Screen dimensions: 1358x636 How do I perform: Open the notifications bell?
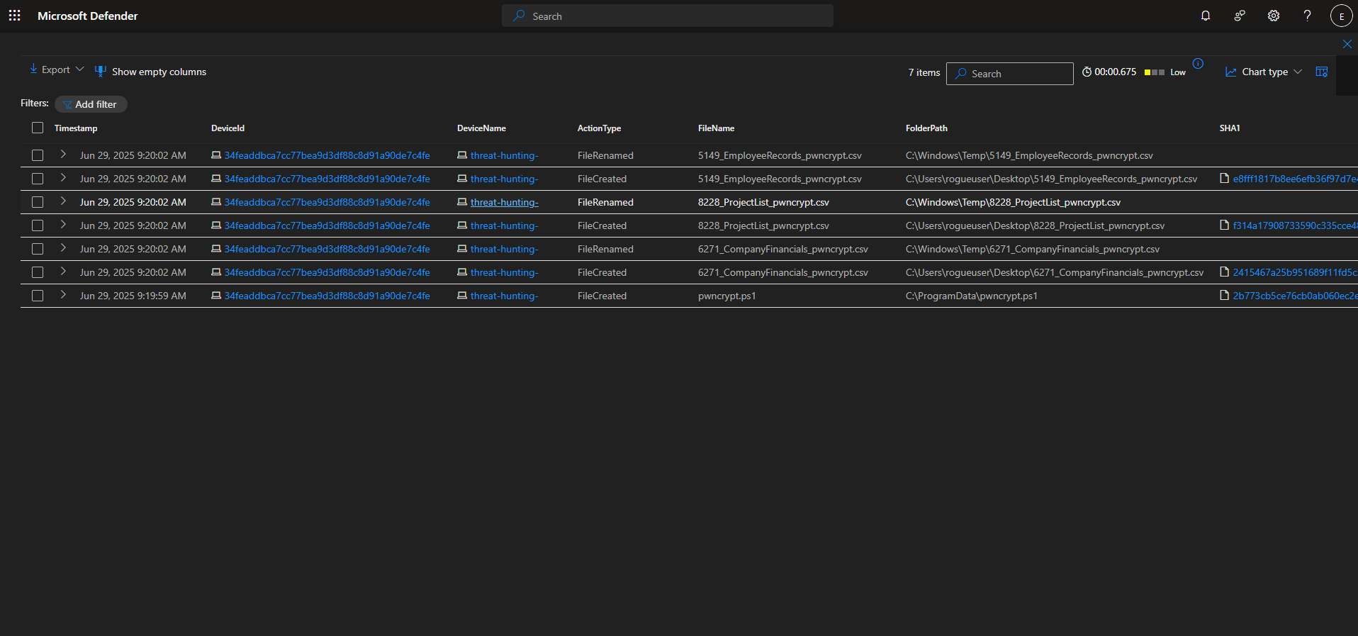1206,16
